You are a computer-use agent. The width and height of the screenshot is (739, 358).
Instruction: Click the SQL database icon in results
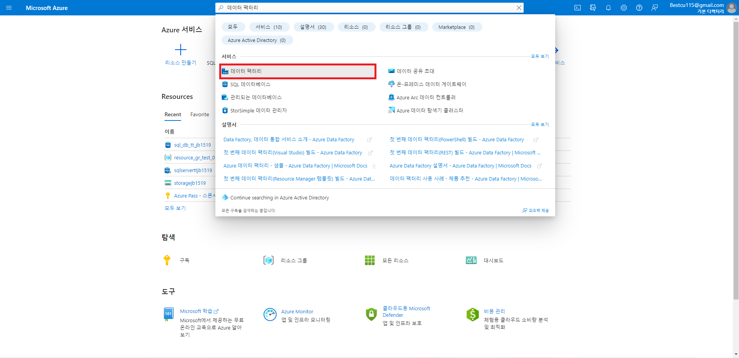coord(225,84)
